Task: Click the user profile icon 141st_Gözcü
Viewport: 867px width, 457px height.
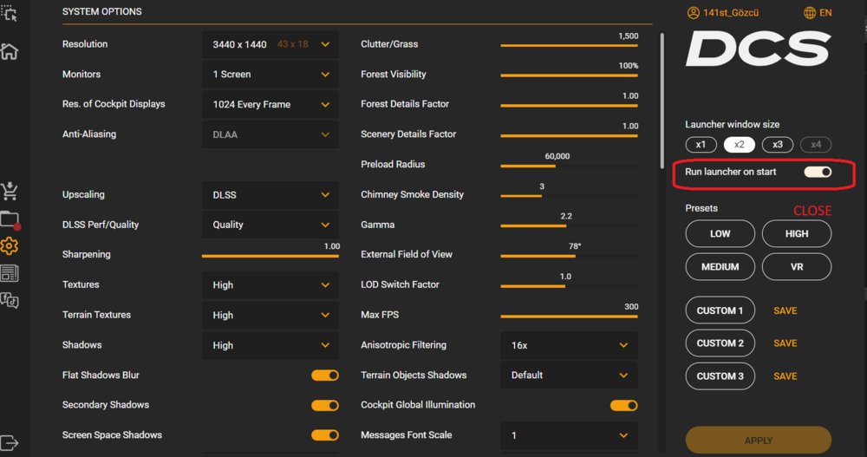Action: [x=694, y=13]
